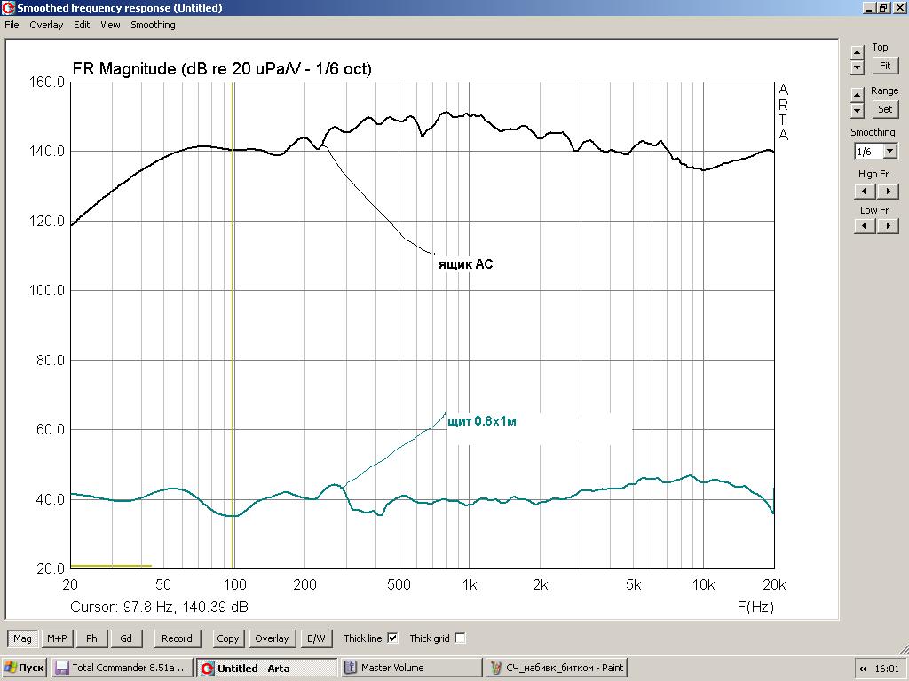Open the Пуск start button

click(24, 668)
